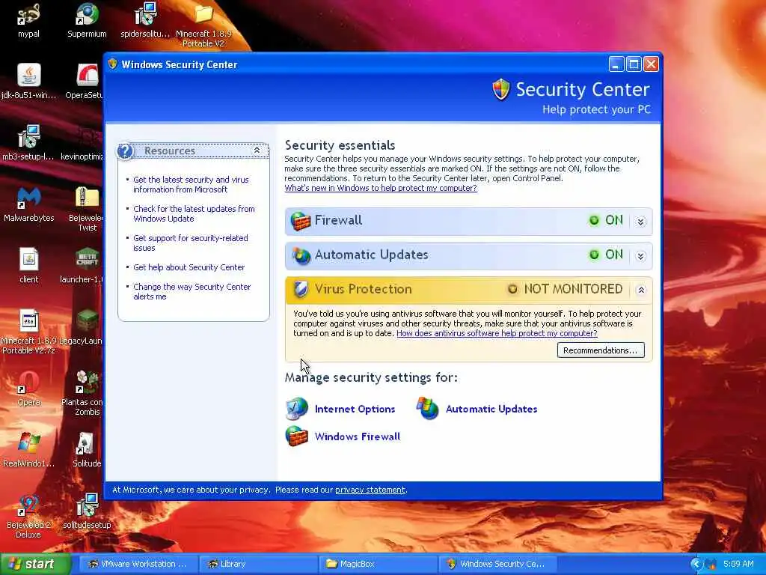Expand the Automatic Updates section chevron
Image resolution: width=766 pixels, height=575 pixels.
(640, 256)
